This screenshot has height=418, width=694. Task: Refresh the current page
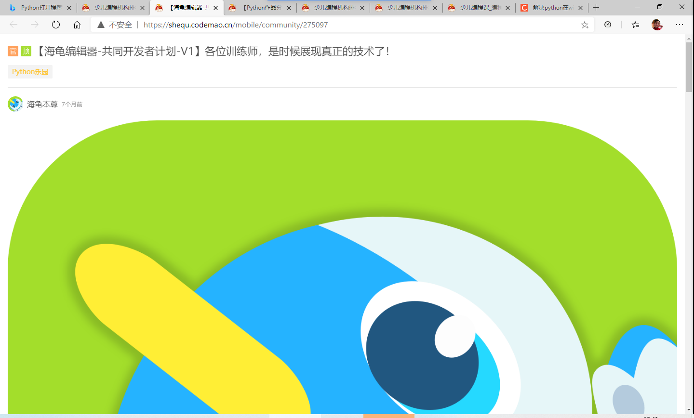[56, 25]
